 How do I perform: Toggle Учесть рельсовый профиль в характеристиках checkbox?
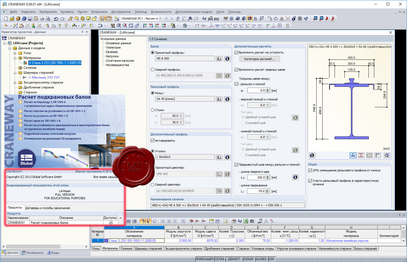pos(310,181)
